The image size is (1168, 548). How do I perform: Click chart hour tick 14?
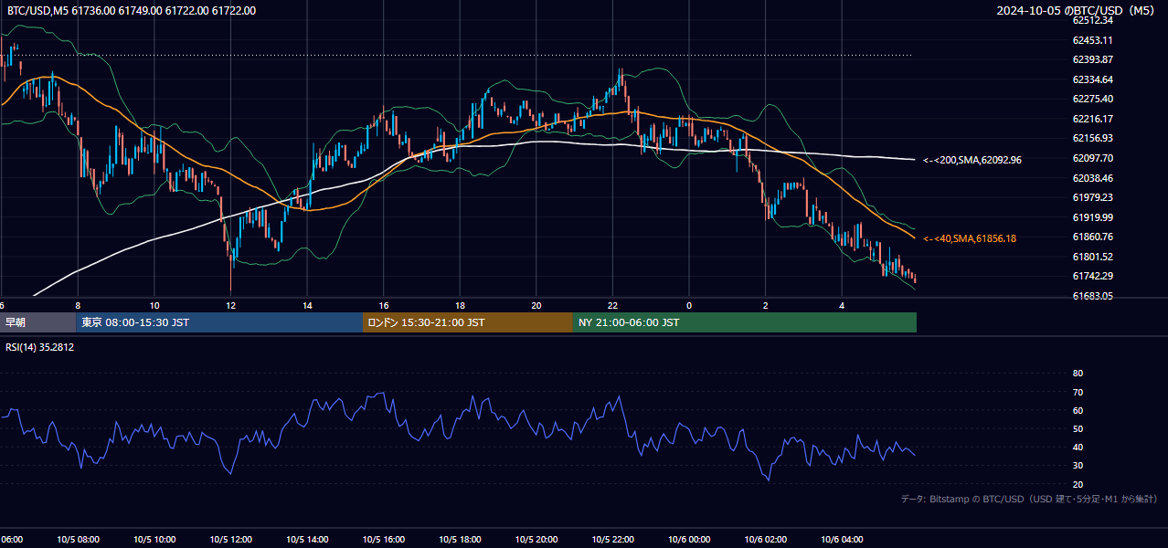point(307,305)
